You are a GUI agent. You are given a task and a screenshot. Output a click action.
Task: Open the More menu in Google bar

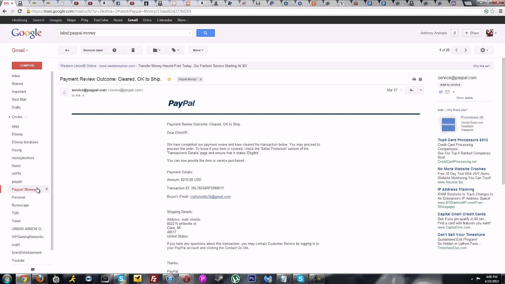[183, 20]
